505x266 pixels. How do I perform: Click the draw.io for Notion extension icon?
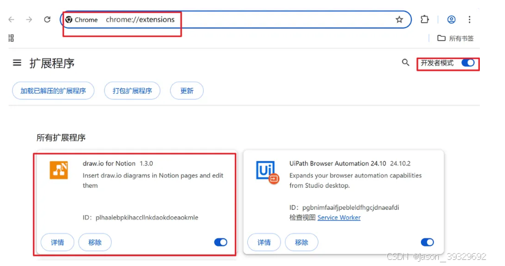click(59, 170)
